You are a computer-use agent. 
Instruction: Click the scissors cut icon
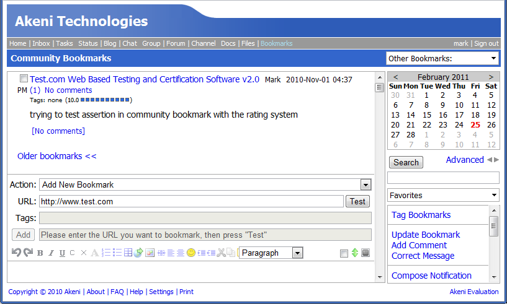point(221,253)
